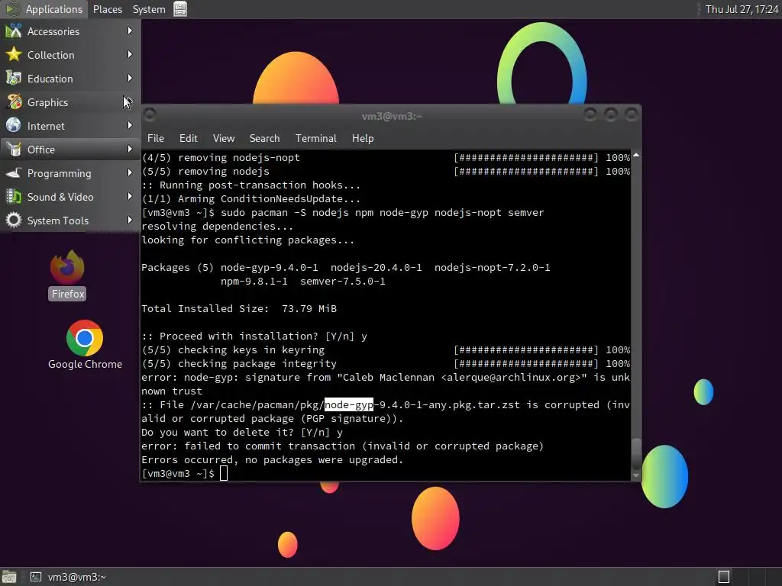Viewport: 782px width, 586px height.
Task: Launch Google Chrome desktop icon
Action: click(x=85, y=345)
